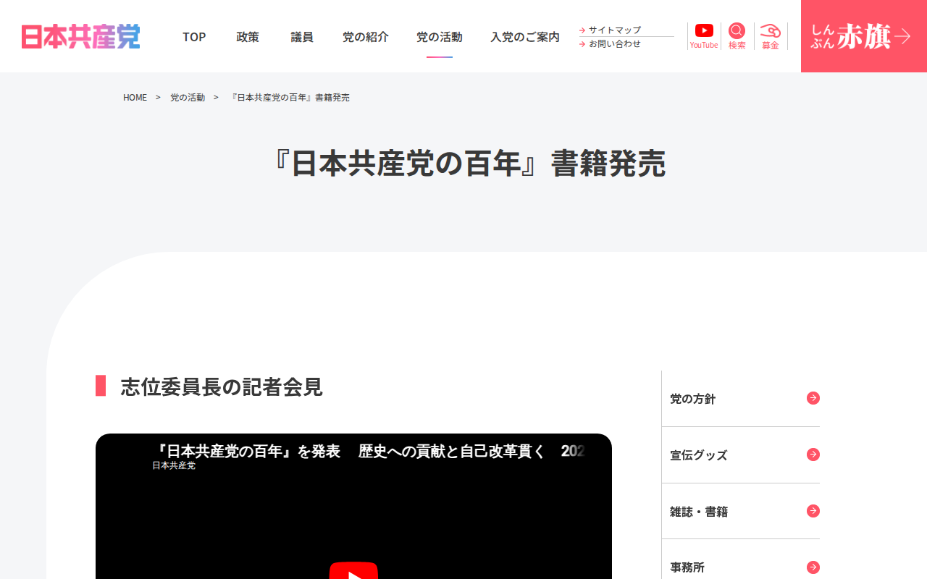Click the arrow icon beside 事務所
The height and width of the screenshot is (579, 927).
point(813,567)
